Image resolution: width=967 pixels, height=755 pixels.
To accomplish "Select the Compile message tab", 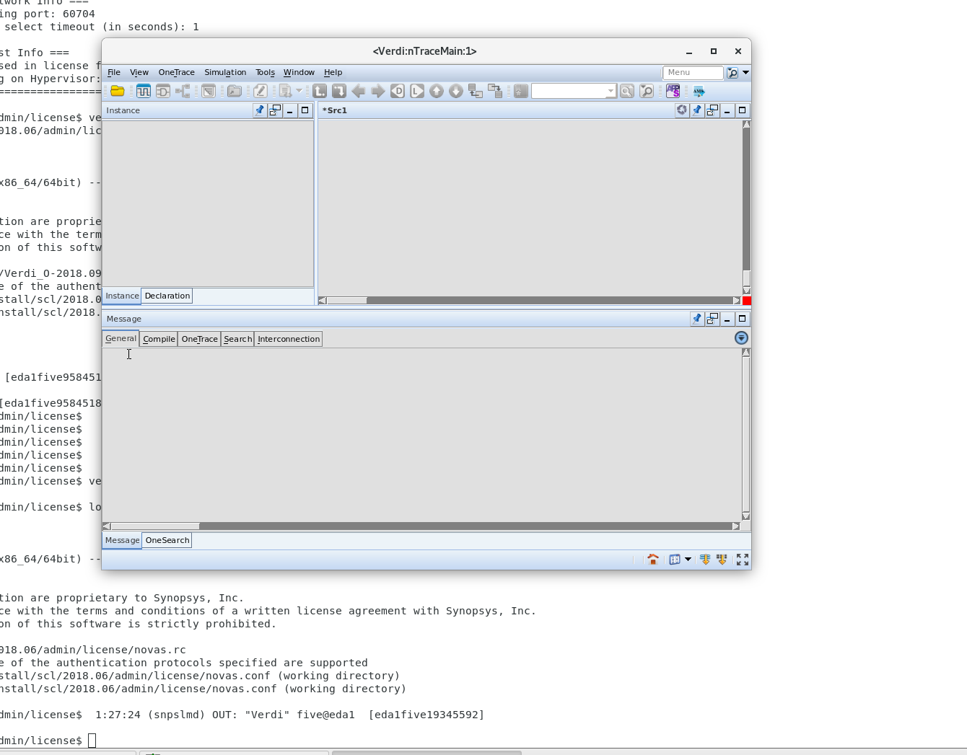I will click(159, 339).
